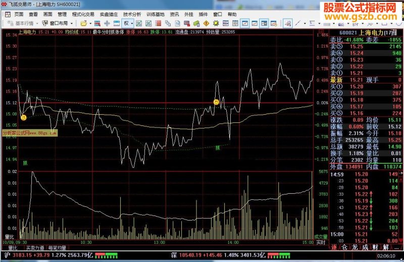The image size is (404, 262).
Task: Select the 解 tab in quote panel
Action: (x=386, y=247)
